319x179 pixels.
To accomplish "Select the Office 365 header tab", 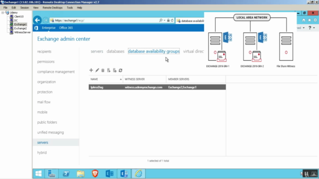I will (66, 28).
